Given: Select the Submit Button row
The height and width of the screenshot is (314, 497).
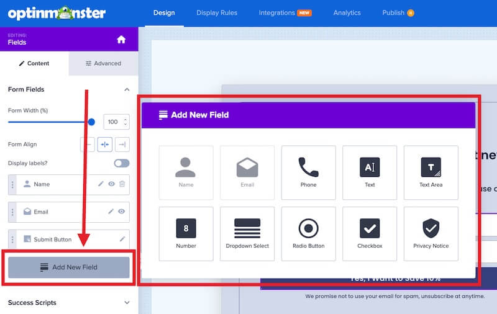Looking at the screenshot, I should pyautogui.click(x=69, y=240).
